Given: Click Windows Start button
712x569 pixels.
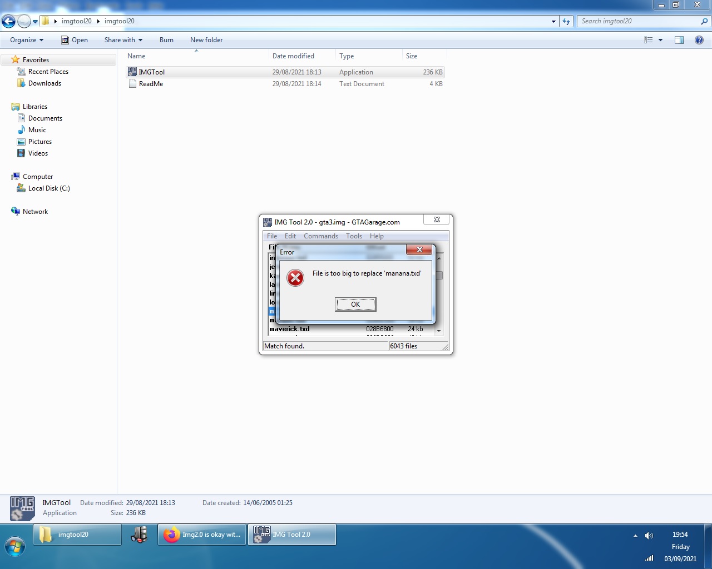Looking at the screenshot, I should click(x=15, y=547).
